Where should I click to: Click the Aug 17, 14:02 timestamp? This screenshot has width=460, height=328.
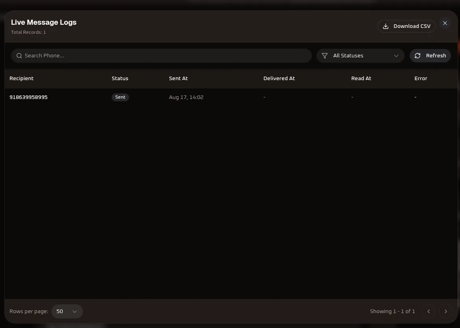point(186,97)
